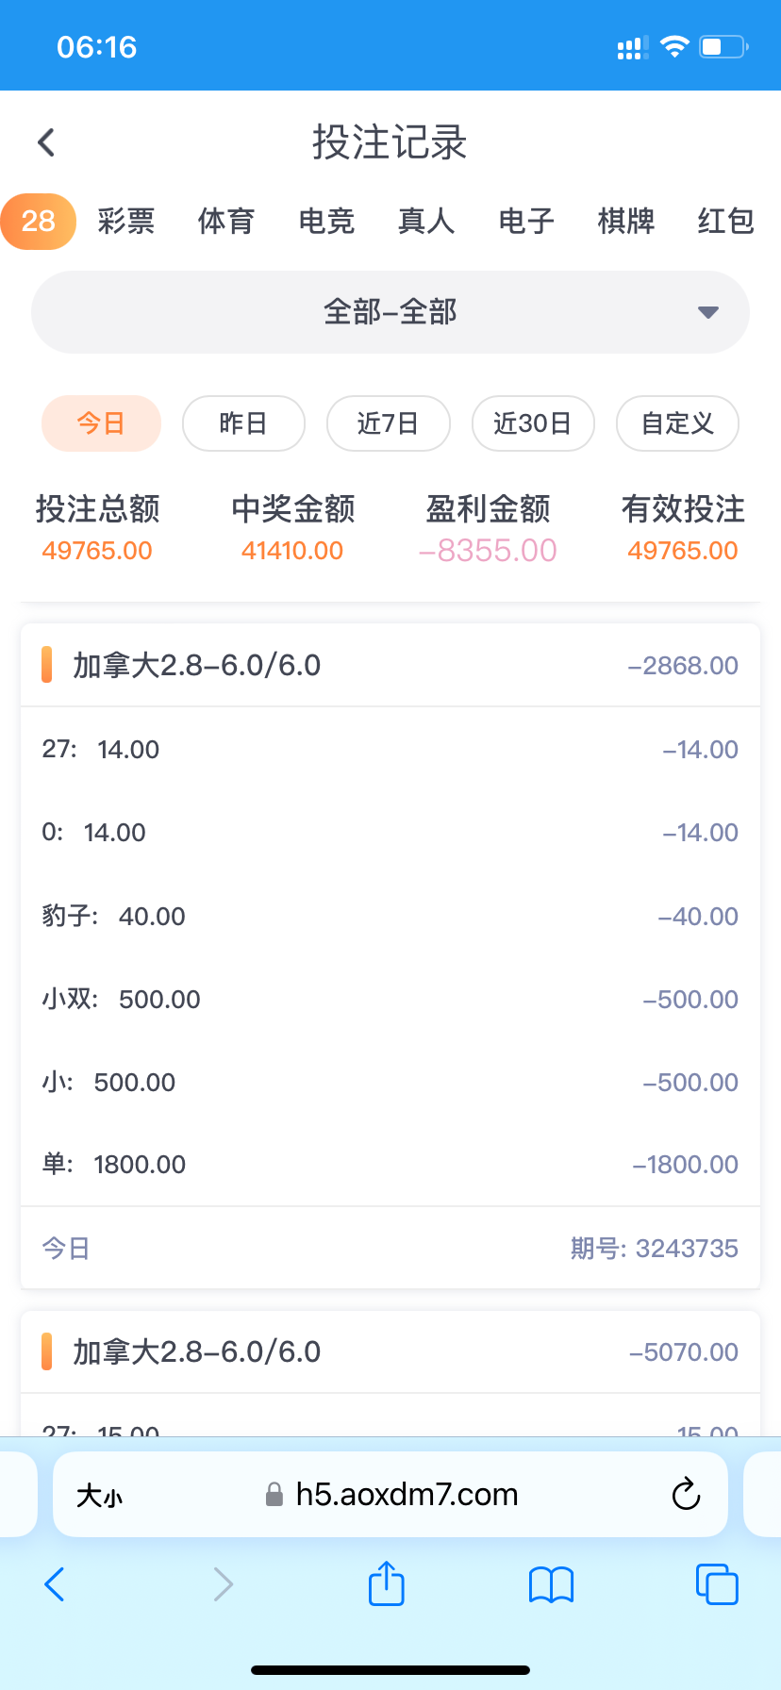Click the h5.aoxdm7.com address field

(407, 1495)
